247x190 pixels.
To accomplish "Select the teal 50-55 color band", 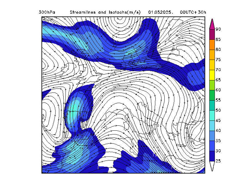I will coord(212,105).
